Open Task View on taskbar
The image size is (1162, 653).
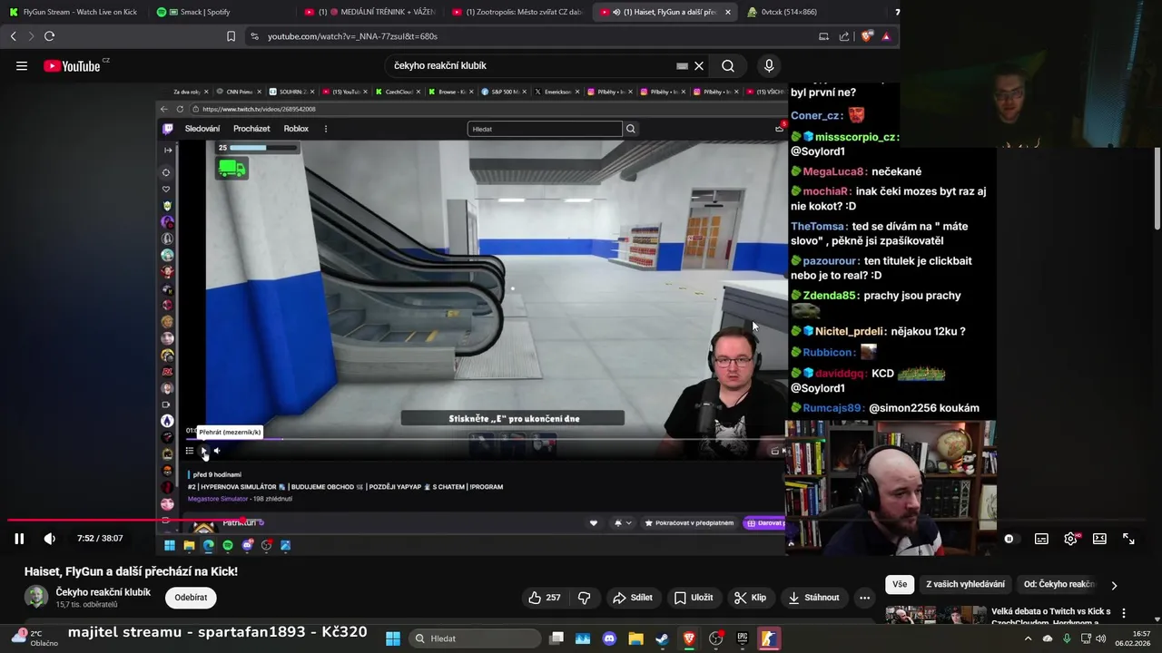click(x=556, y=638)
